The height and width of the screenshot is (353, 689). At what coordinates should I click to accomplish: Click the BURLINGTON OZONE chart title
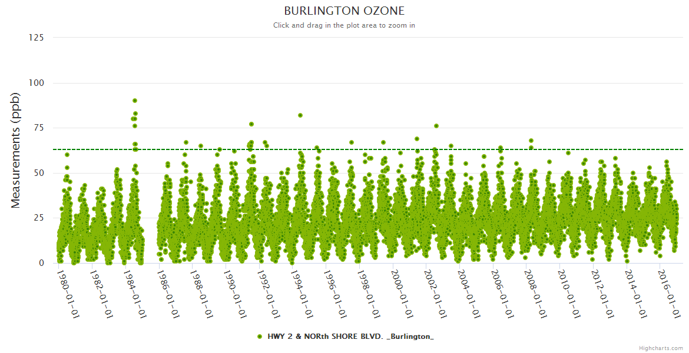(344, 11)
